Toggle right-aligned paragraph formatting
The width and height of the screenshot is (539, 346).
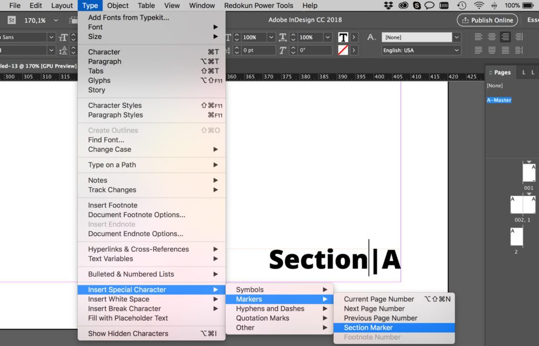coord(505,36)
